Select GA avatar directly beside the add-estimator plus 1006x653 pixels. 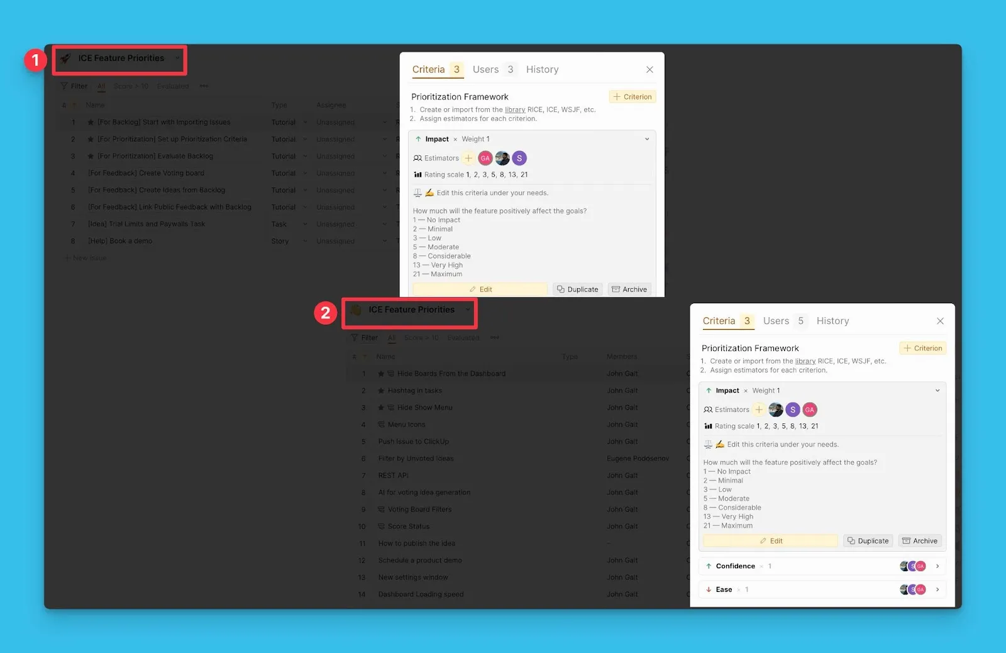[x=485, y=159]
